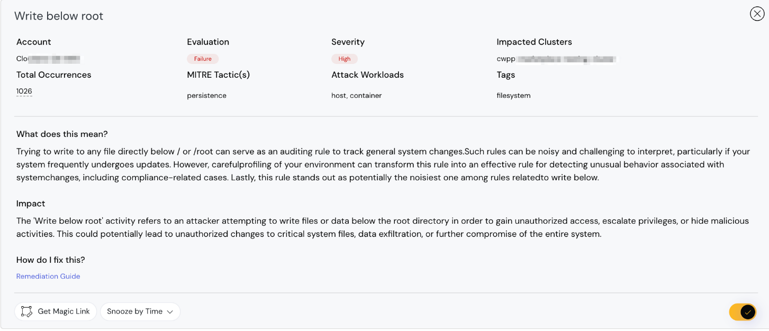The image size is (769, 331).
Task: Click the Snooze by Time chevron arrow
Action: click(x=170, y=312)
